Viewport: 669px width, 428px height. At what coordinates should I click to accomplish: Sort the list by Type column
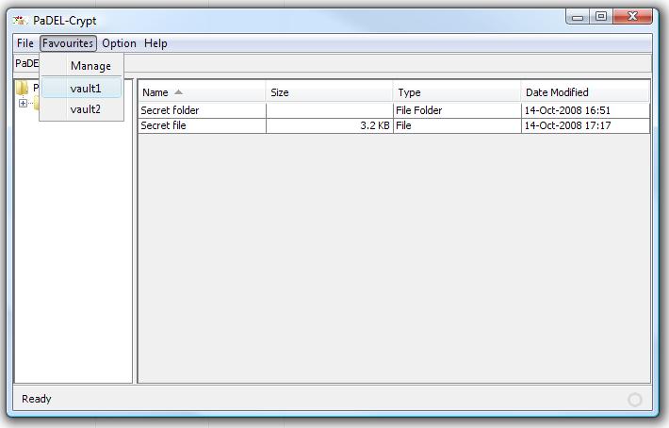[x=457, y=92]
